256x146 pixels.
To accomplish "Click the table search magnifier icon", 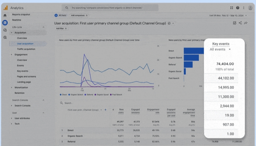I will pos(61,103).
